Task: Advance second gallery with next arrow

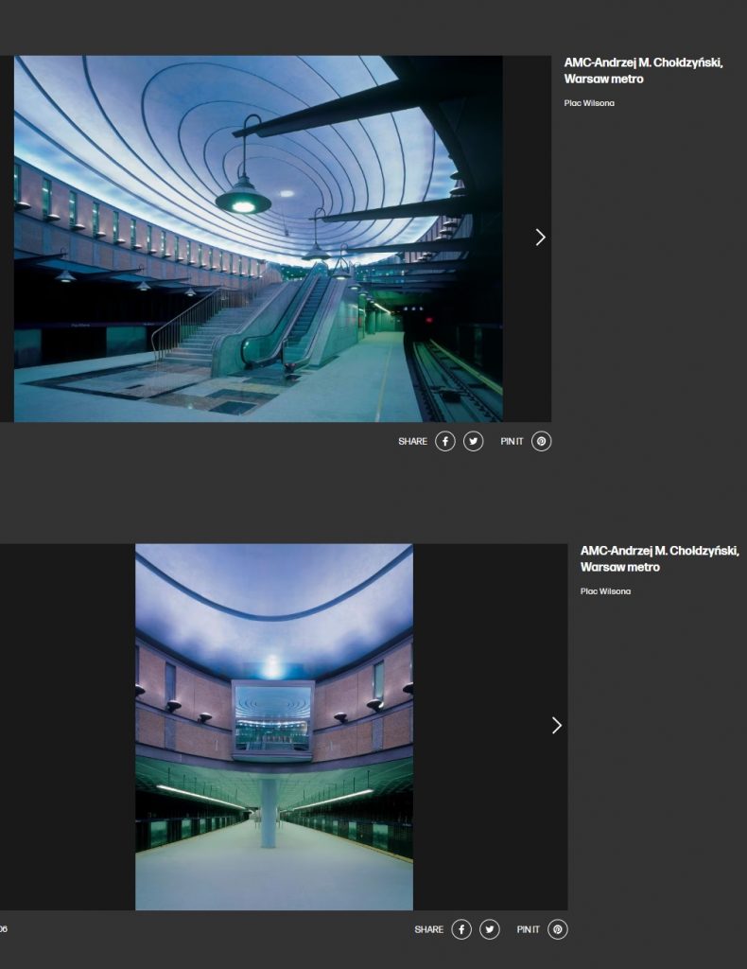Action: pyautogui.click(x=557, y=726)
